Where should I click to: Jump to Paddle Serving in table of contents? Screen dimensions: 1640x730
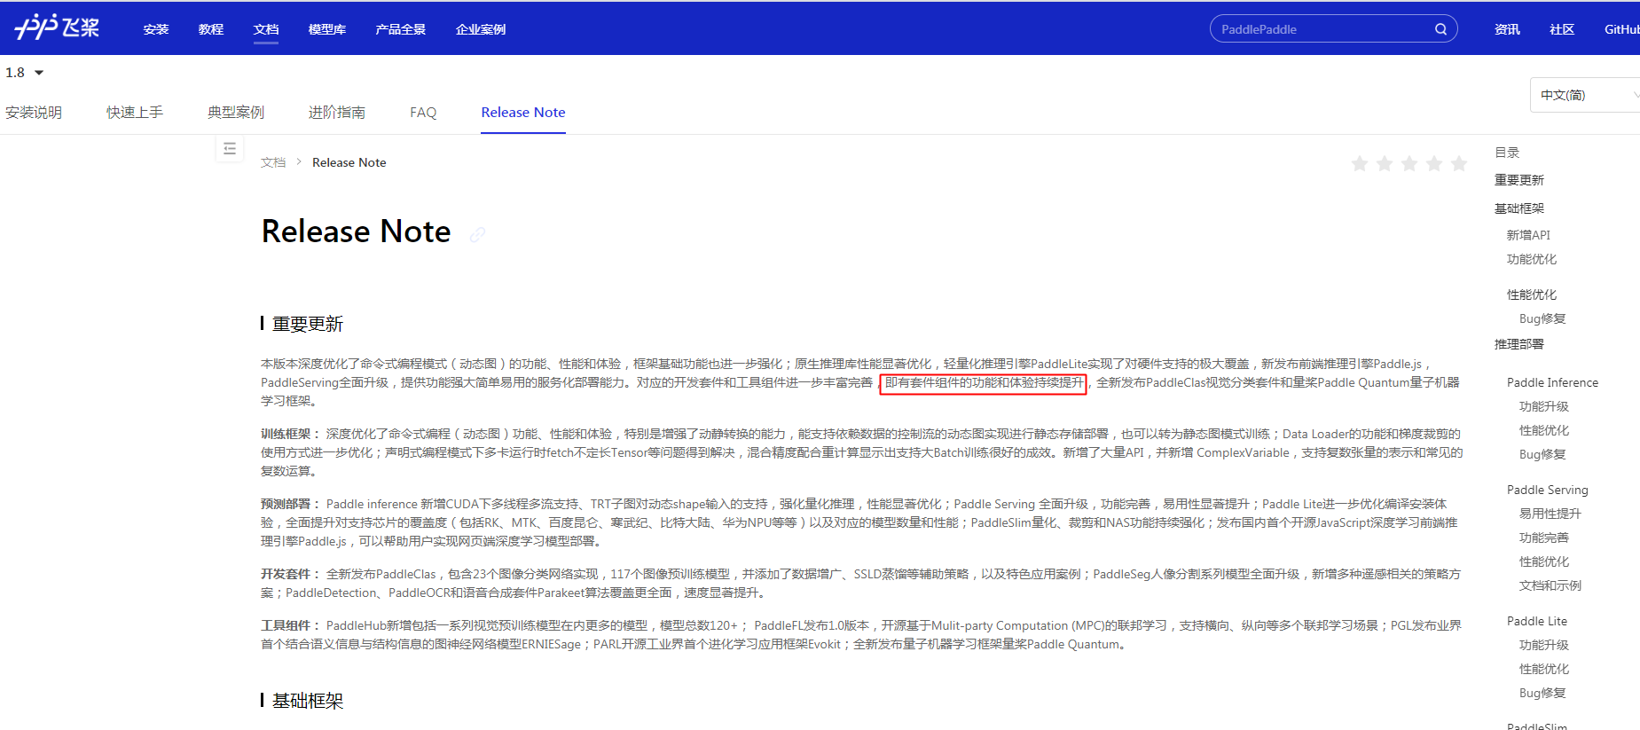(x=1548, y=490)
